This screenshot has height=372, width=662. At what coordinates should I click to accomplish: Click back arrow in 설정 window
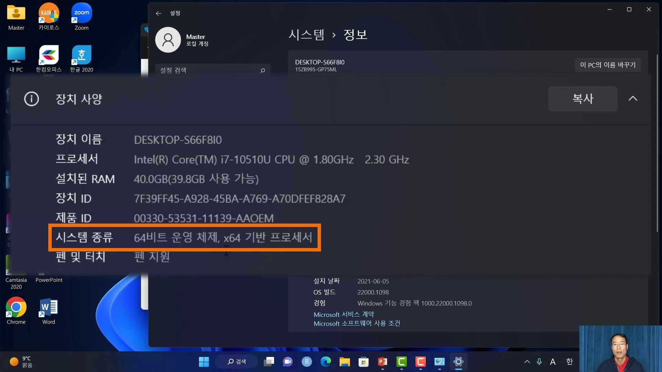(158, 13)
